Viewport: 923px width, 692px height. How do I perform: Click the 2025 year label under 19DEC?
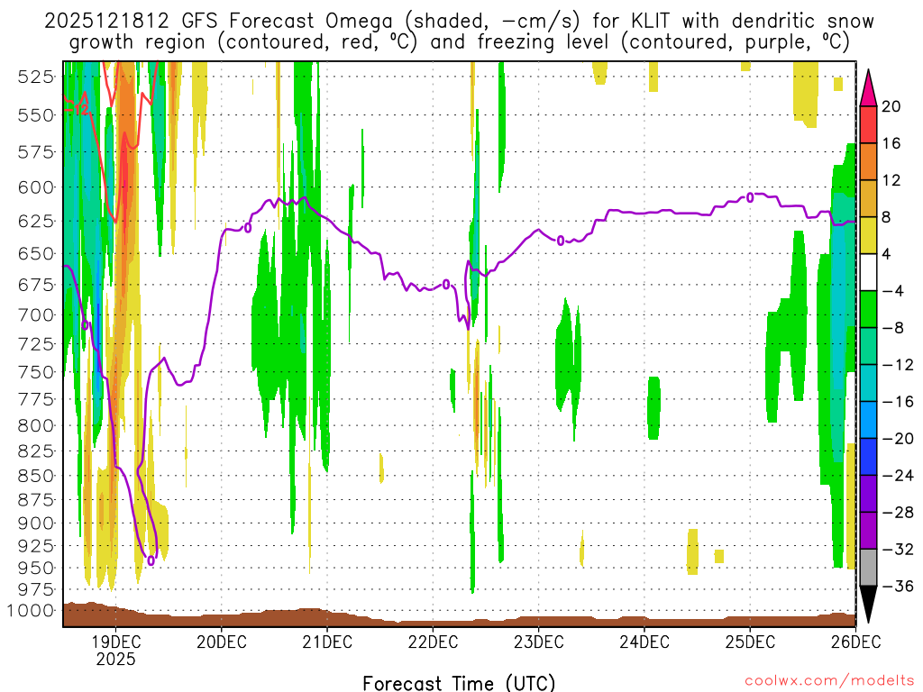[x=116, y=659]
